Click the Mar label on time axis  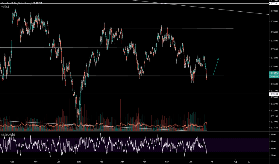click(122, 162)
